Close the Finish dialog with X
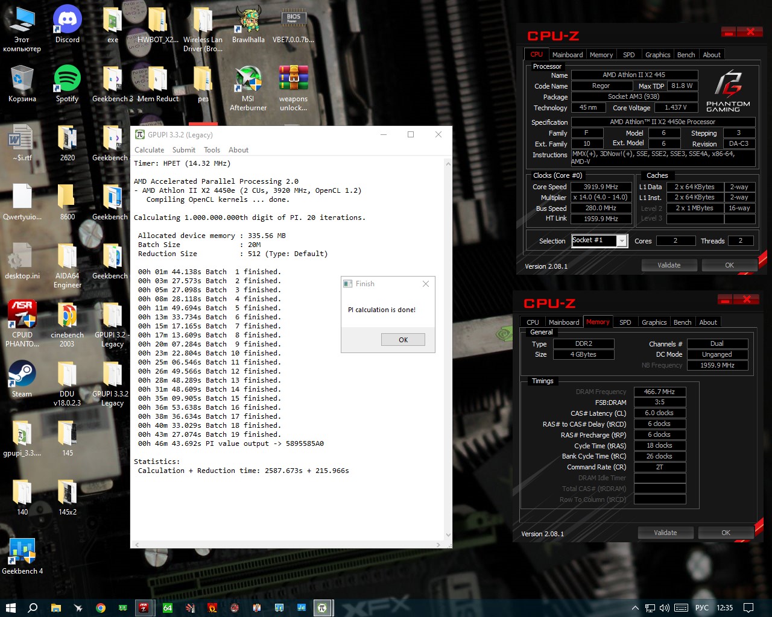The image size is (772, 617). tap(426, 284)
